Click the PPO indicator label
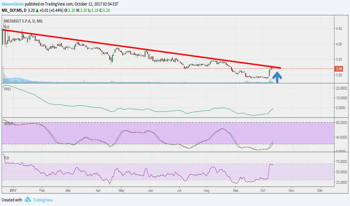350x206 pixels. [x=8, y=89]
